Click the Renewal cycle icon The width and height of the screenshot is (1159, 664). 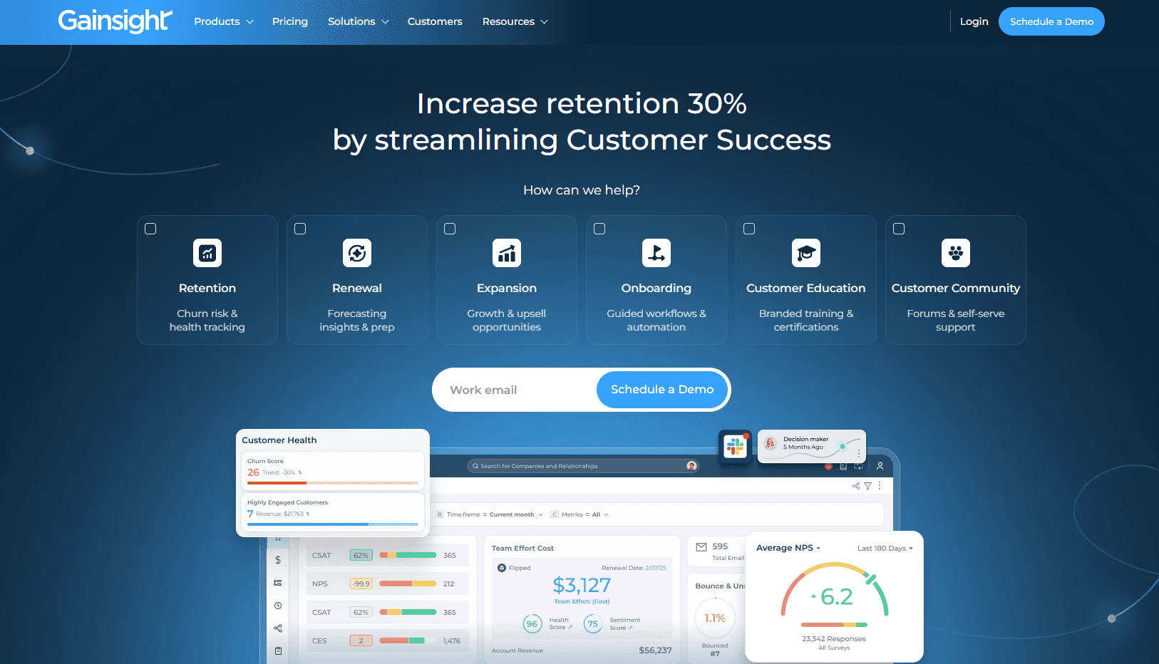[x=357, y=253]
